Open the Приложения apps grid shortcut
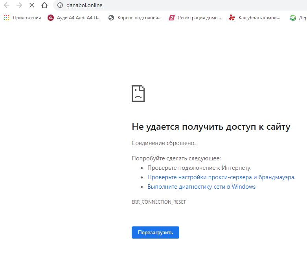307x261 pixels. (x=22, y=18)
